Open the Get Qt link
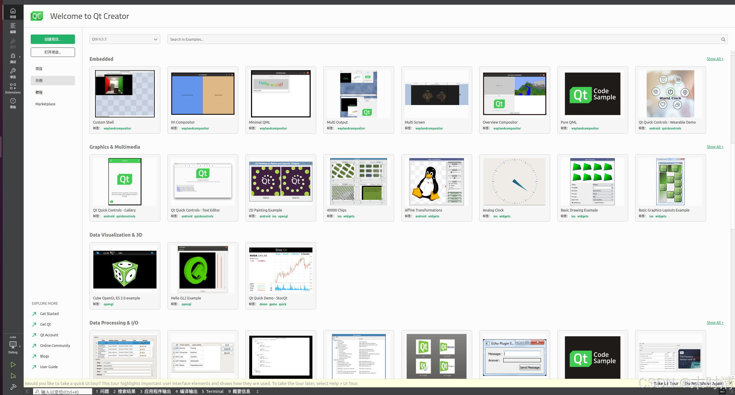Image resolution: width=735 pixels, height=395 pixels. (45, 324)
